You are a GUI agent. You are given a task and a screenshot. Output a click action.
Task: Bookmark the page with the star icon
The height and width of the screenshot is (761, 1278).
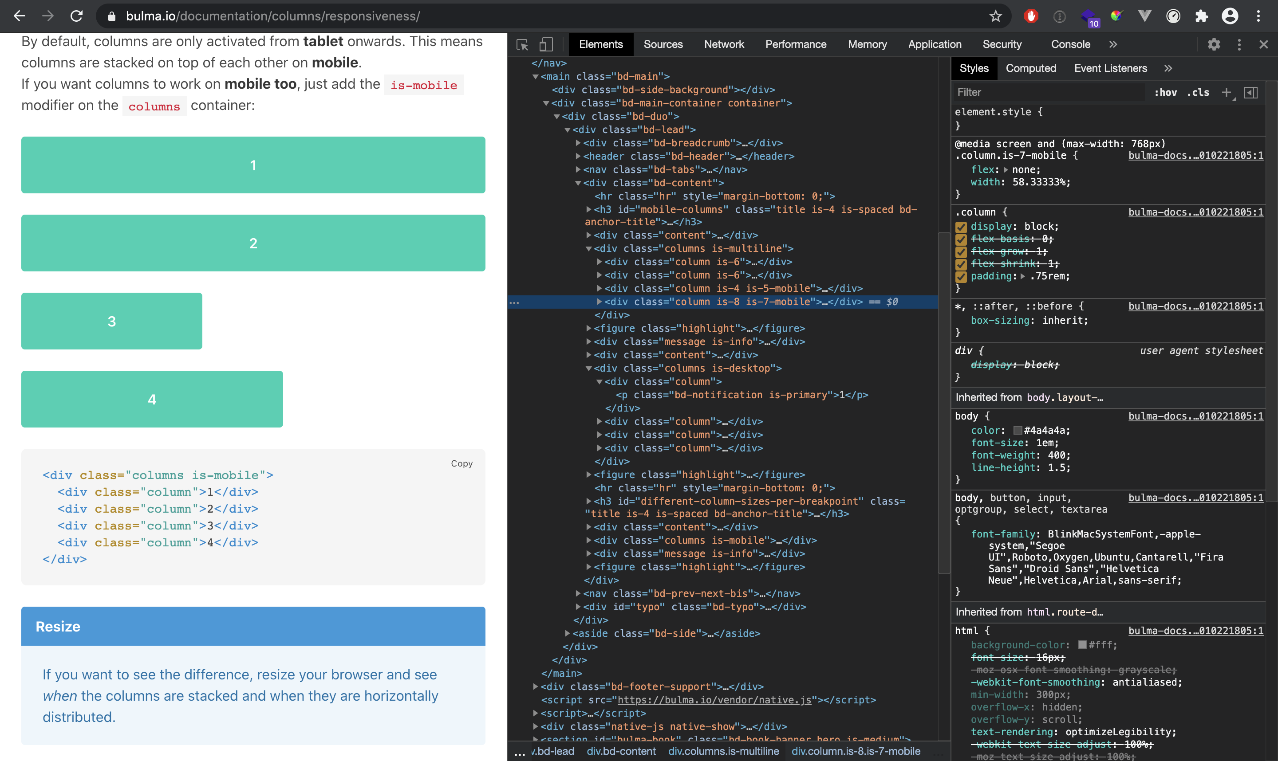[x=995, y=16]
